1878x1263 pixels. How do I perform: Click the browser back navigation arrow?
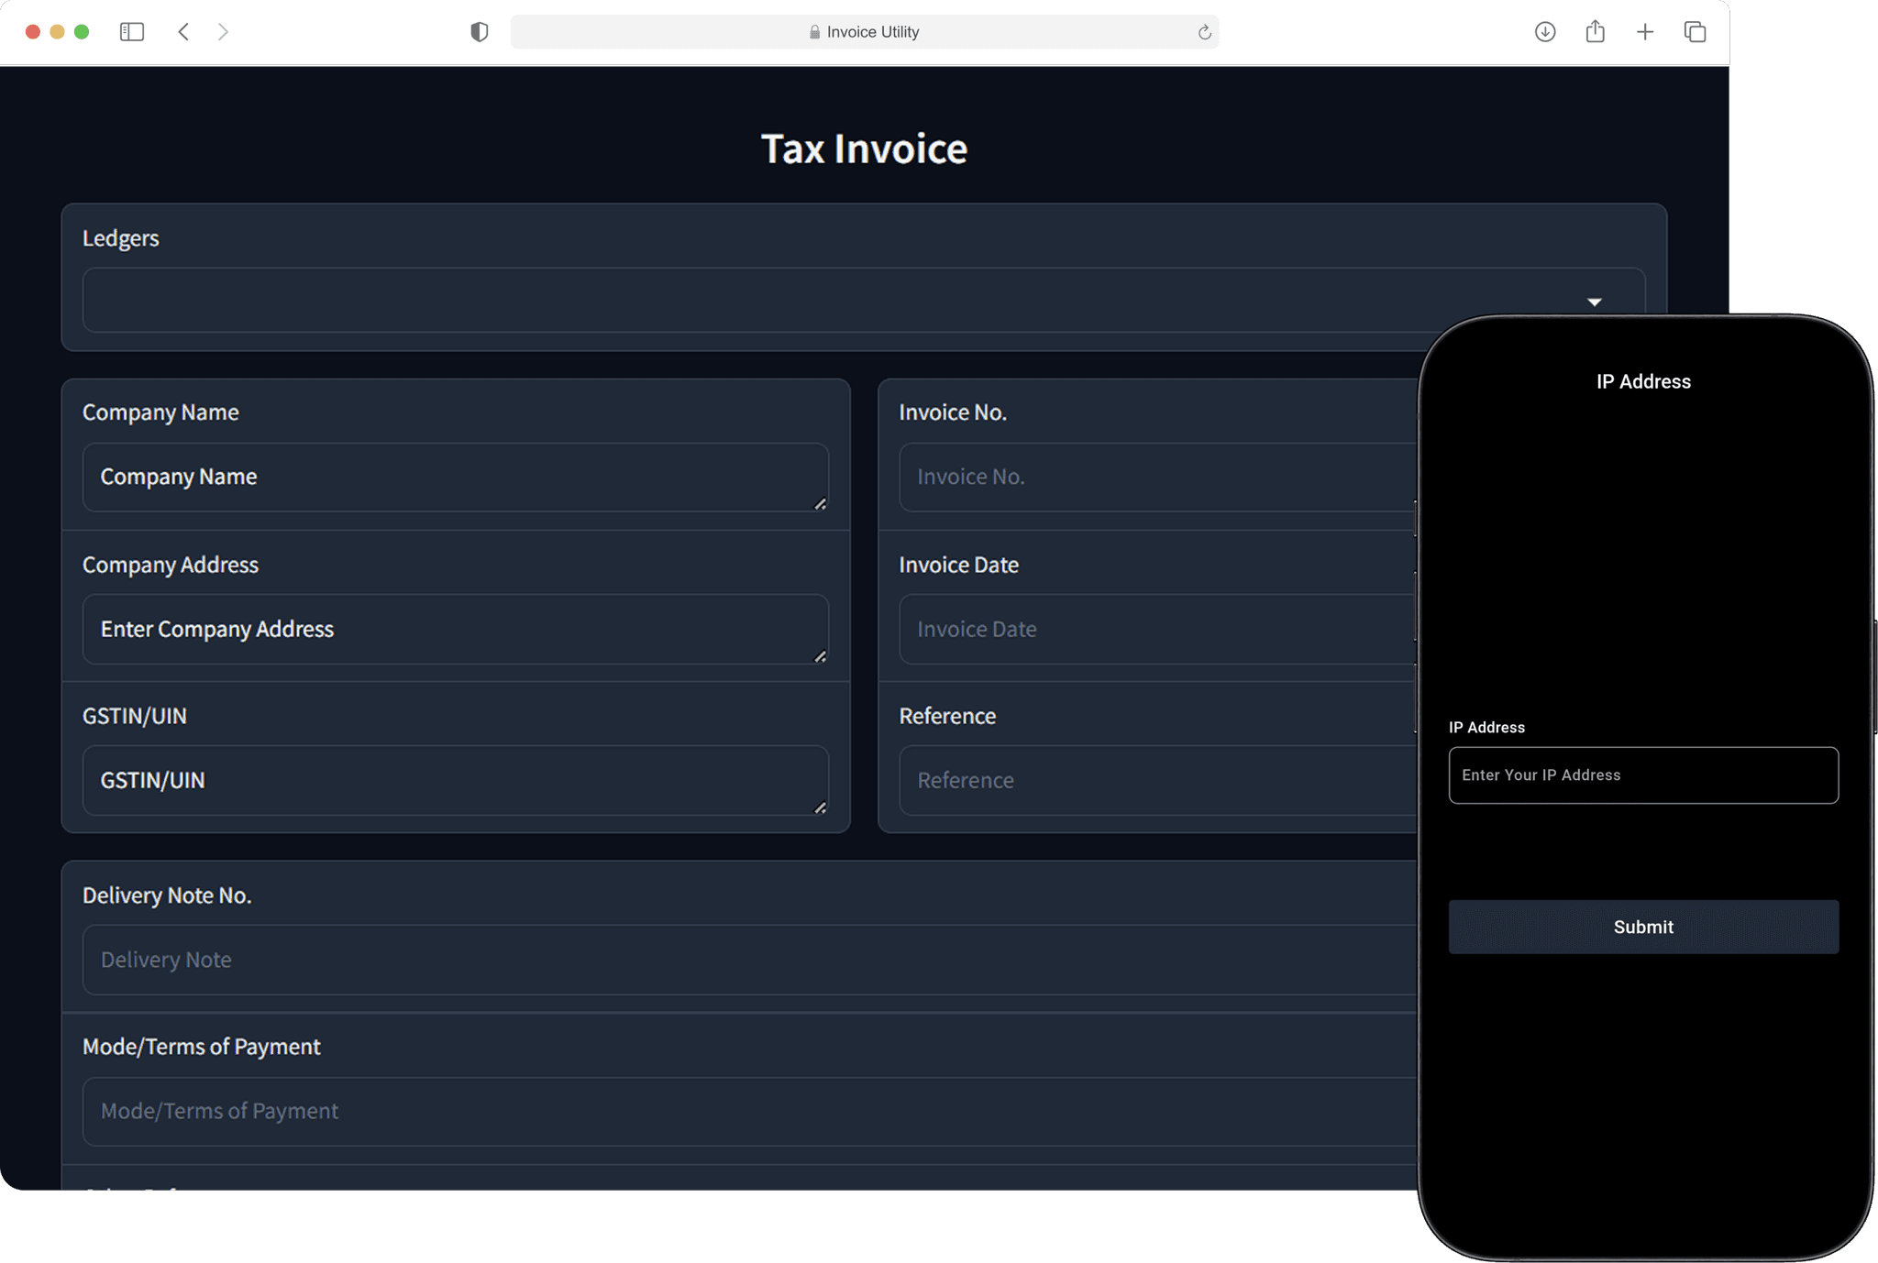click(183, 31)
